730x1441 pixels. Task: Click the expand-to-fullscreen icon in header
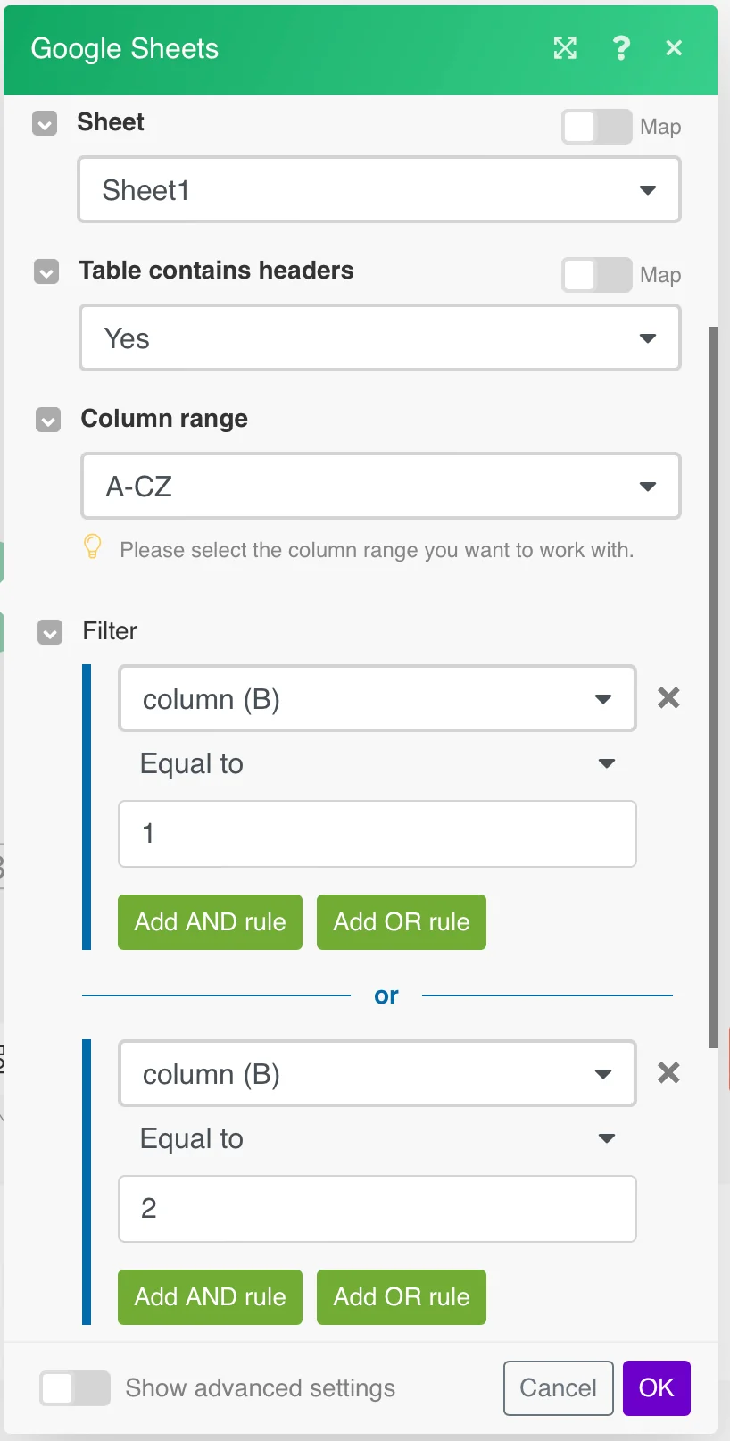click(565, 48)
